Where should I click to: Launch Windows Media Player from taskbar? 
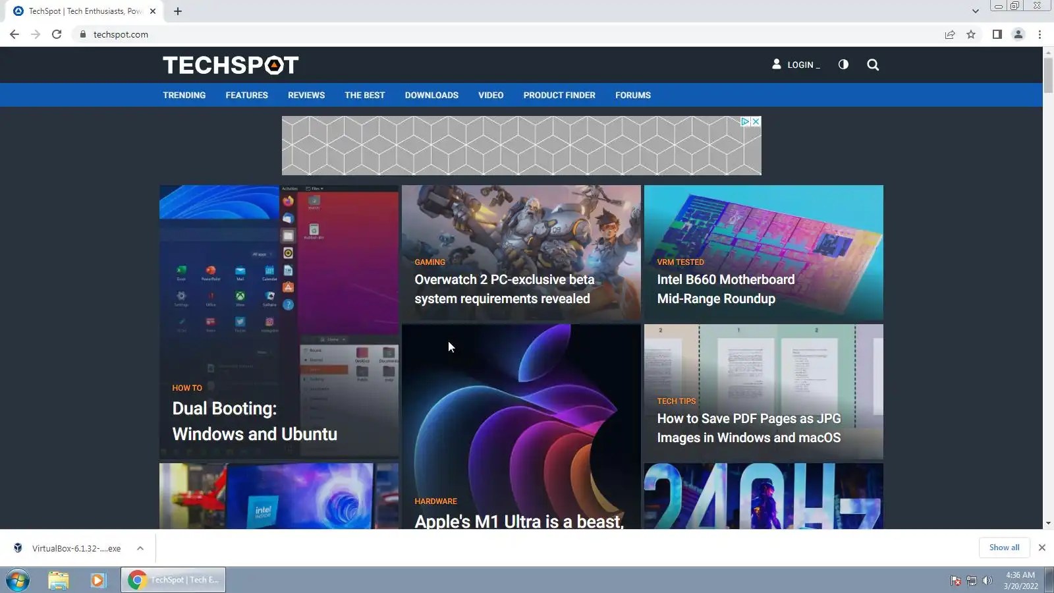pyautogui.click(x=98, y=580)
